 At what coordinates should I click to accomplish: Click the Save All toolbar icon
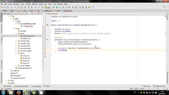coord(5,7)
